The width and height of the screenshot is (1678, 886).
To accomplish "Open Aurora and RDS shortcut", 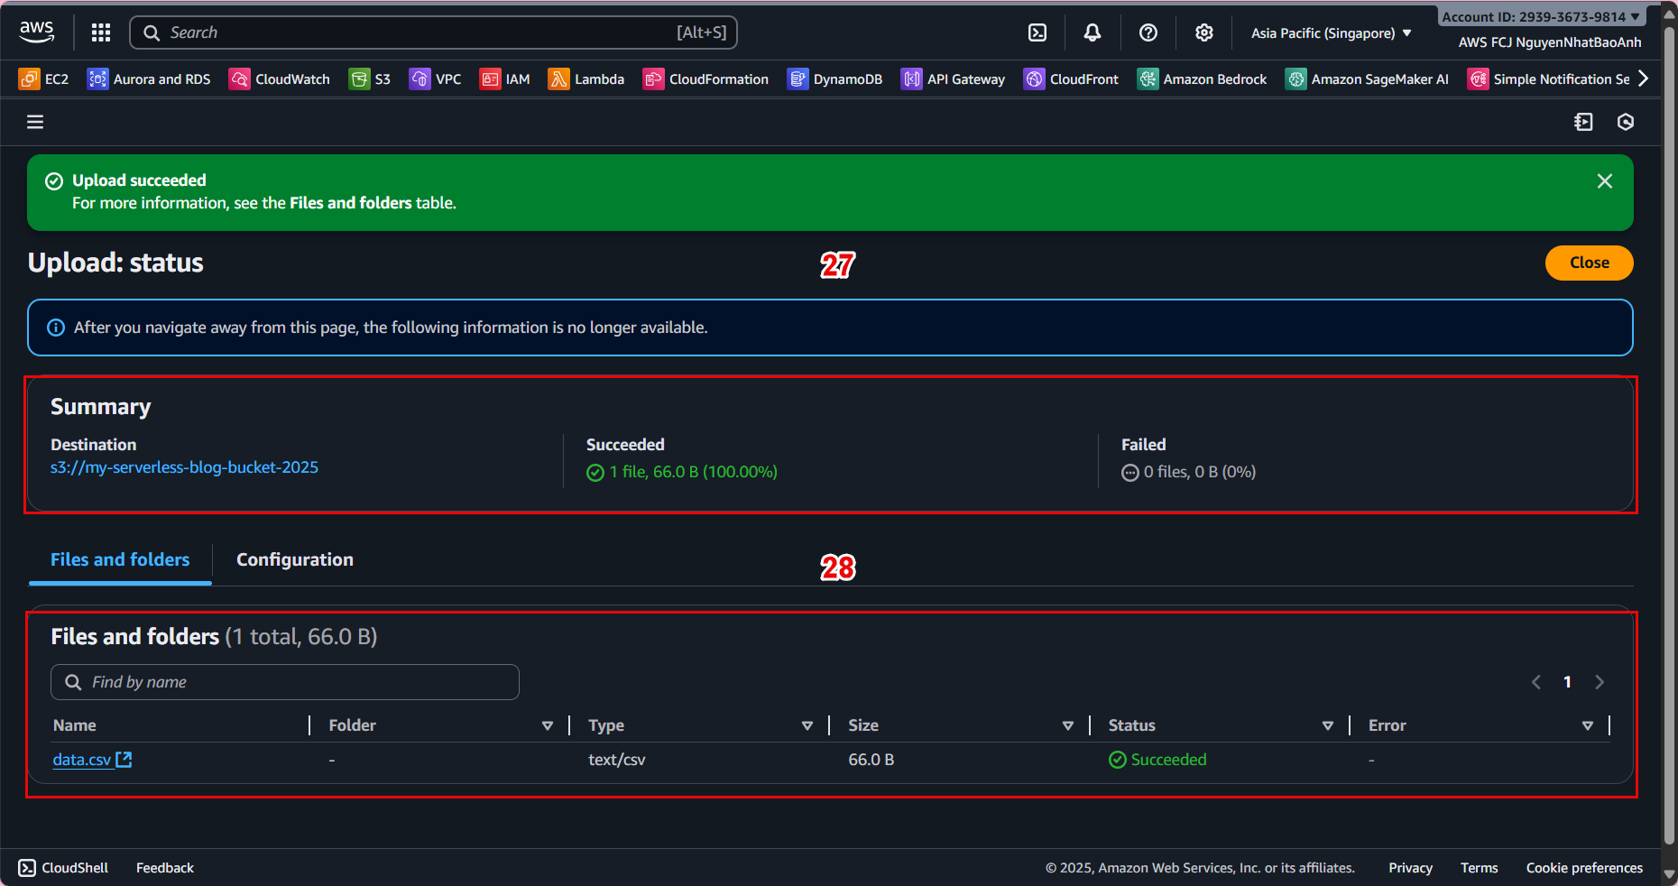I will click(149, 79).
